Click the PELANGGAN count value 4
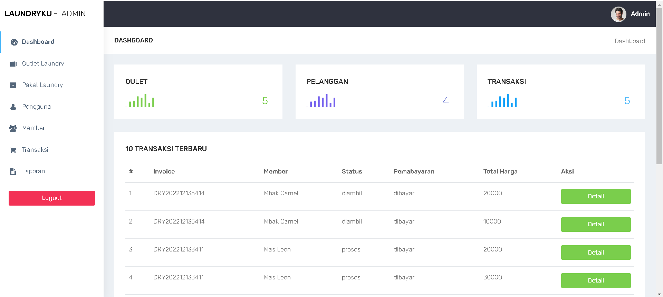663x297 pixels. 446,101
